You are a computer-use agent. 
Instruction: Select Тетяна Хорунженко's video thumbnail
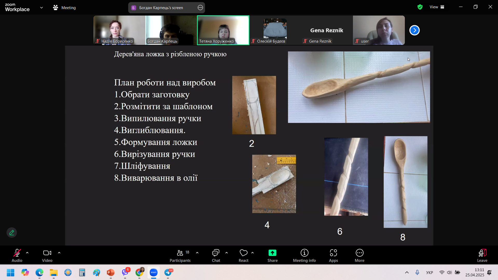pyautogui.click(x=223, y=30)
